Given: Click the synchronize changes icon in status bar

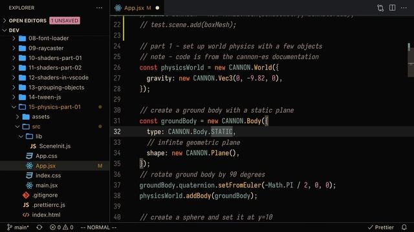Looking at the screenshot, I should (39, 227).
